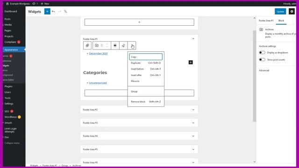Click the Categories heading
This screenshot has width=299, height=168.
95,73
